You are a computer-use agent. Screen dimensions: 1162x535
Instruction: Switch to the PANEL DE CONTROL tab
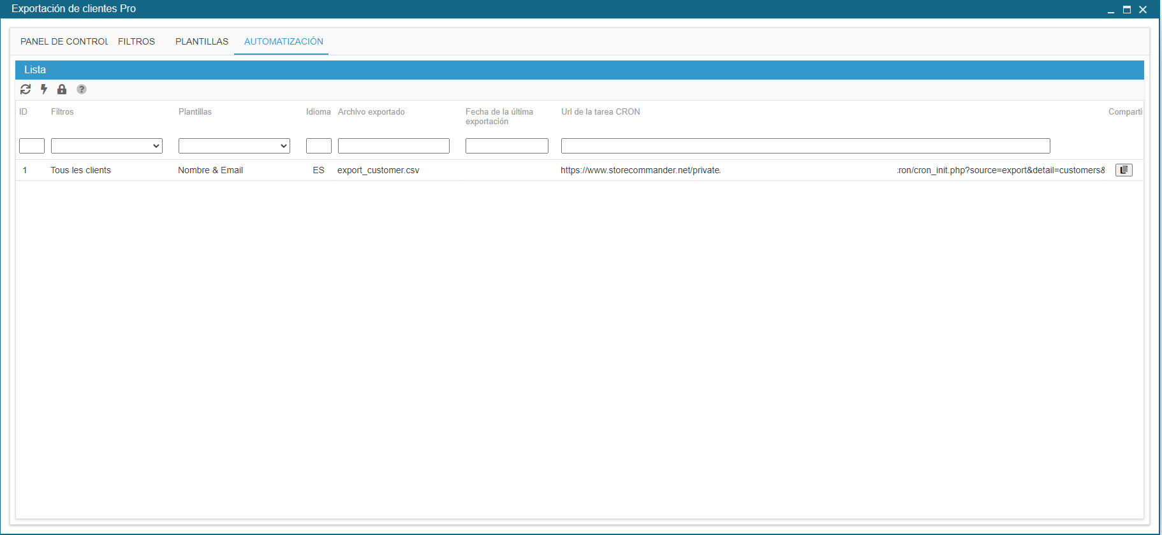(64, 41)
